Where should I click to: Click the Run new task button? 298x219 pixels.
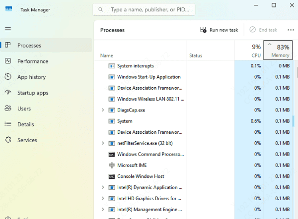point(219,30)
